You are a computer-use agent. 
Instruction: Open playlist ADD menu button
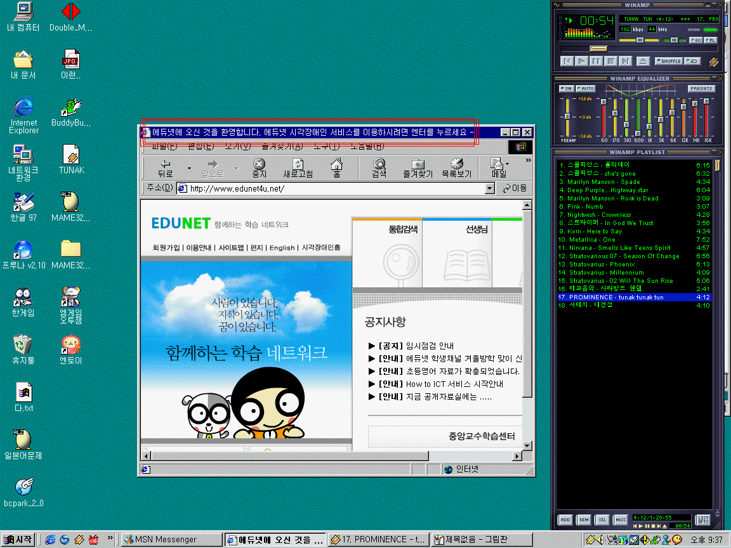[x=565, y=519]
